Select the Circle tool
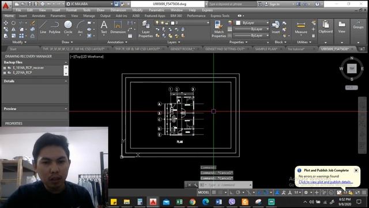The height and width of the screenshot is (208, 369). (68, 27)
